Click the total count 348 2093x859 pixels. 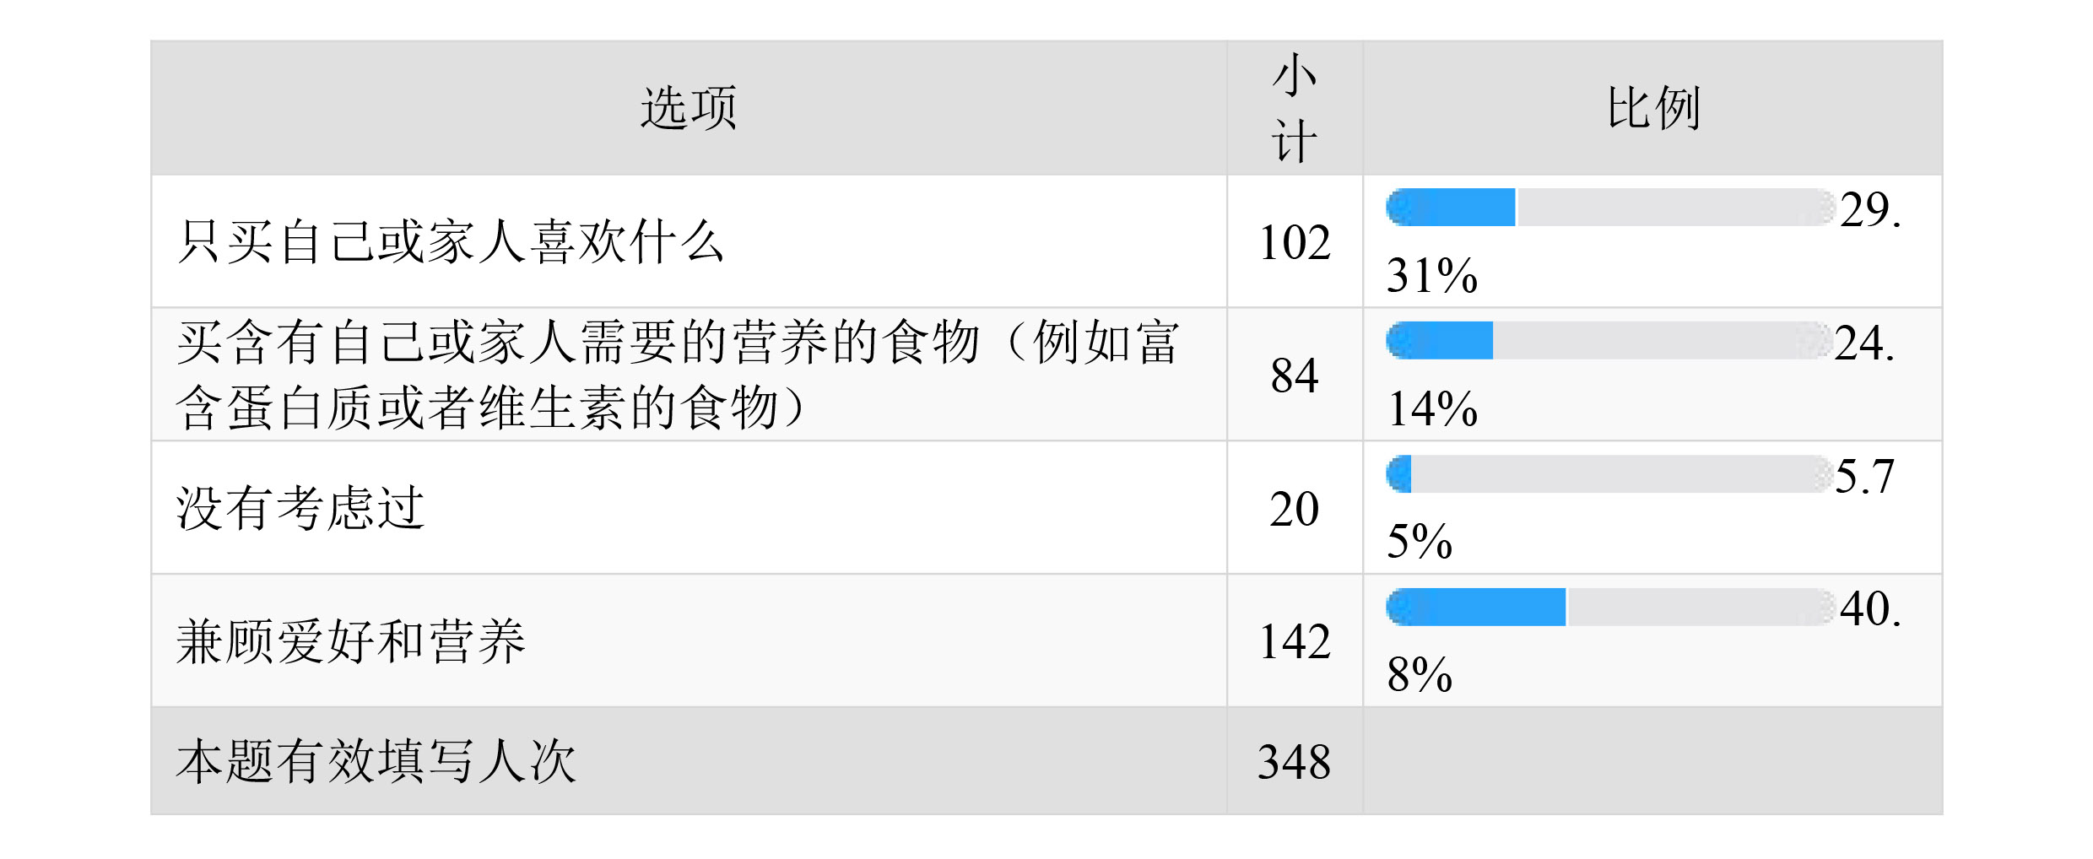(1294, 761)
